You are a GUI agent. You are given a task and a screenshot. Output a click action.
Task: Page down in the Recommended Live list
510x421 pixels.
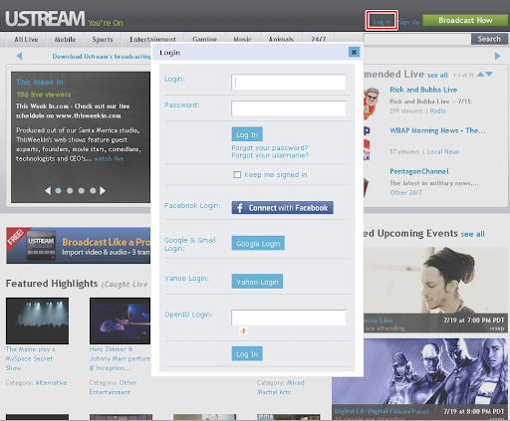pyautogui.click(x=489, y=75)
